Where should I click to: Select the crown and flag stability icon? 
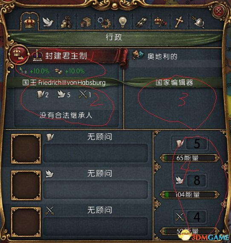click(160, 22)
